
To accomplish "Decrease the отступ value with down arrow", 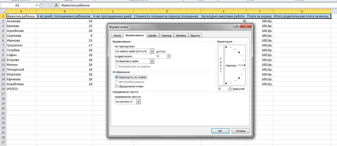I will [169, 57].
